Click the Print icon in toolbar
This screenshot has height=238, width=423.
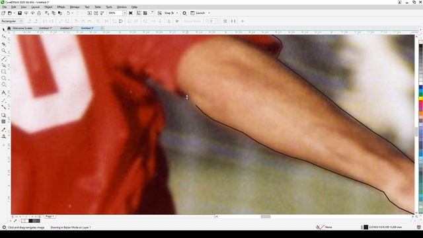coord(39,13)
